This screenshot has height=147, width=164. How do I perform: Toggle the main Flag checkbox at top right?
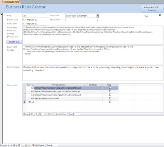tap(160, 15)
